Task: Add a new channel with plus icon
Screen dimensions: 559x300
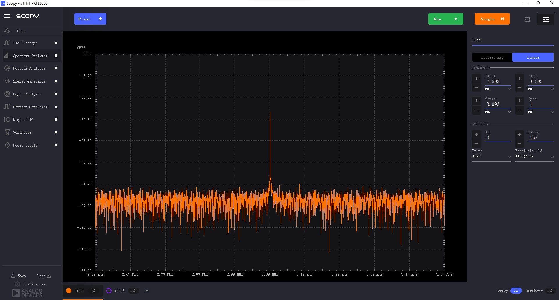Action: (x=147, y=291)
